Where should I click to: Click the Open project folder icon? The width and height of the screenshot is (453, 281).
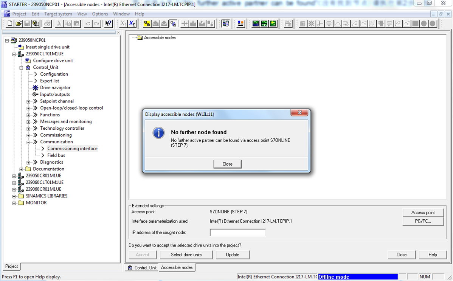tap(19, 23)
